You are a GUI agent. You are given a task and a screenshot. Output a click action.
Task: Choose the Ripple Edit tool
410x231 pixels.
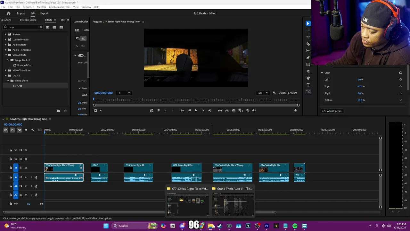click(x=308, y=37)
